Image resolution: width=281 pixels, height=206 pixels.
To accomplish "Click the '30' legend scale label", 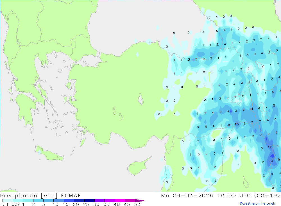I will 96,204.
